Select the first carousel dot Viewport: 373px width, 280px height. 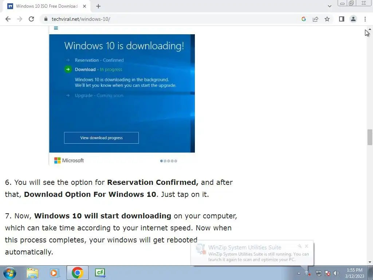click(x=161, y=161)
